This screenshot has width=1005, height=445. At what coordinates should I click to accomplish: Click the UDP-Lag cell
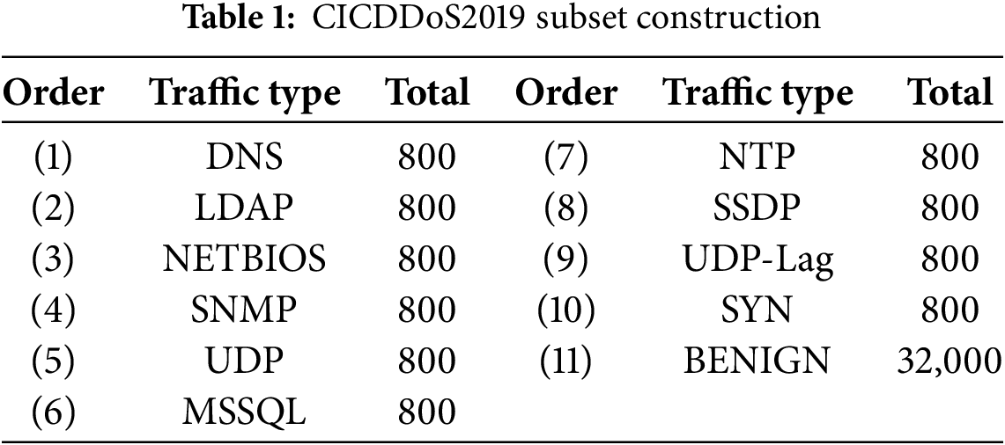tap(757, 259)
